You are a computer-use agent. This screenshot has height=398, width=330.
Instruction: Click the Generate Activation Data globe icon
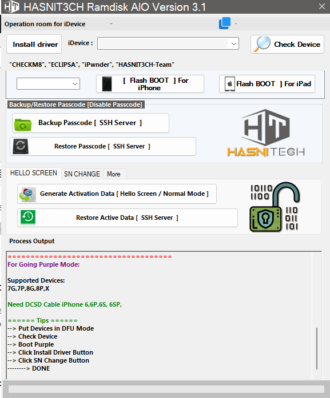[27, 195]
